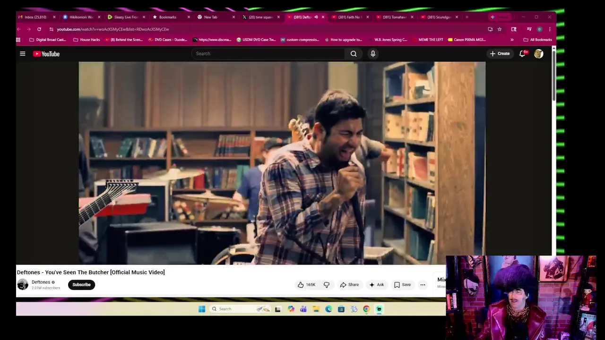The height and width of the screenshot is (340, 605).
Task: Expand hidden bookmarks chevron
Action: [x=512, y=40]
